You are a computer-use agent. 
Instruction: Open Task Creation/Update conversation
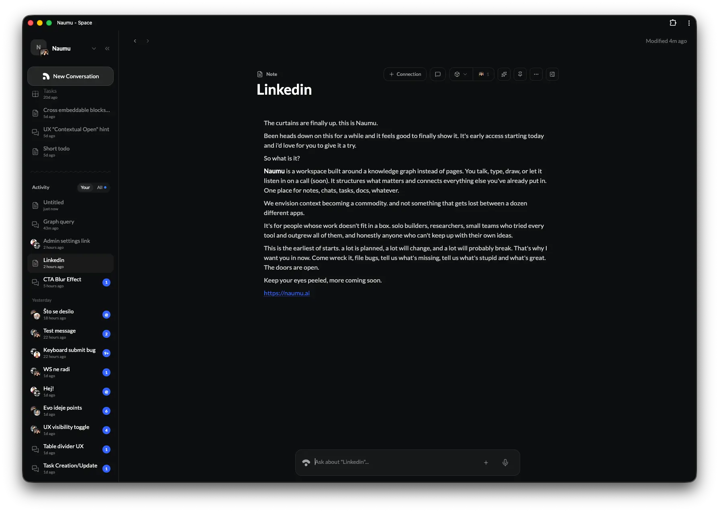(70, 468)
